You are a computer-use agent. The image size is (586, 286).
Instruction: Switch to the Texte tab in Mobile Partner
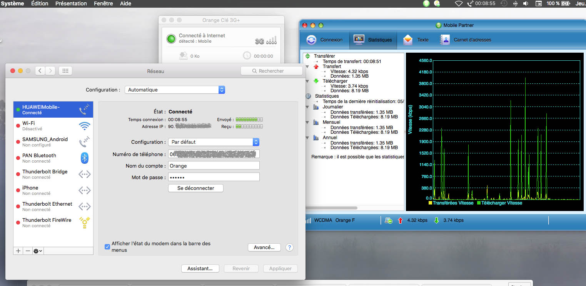[416, 40]
